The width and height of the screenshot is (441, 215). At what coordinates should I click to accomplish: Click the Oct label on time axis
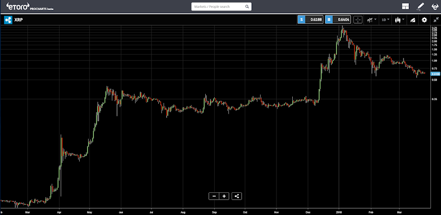tap(245, 212)
